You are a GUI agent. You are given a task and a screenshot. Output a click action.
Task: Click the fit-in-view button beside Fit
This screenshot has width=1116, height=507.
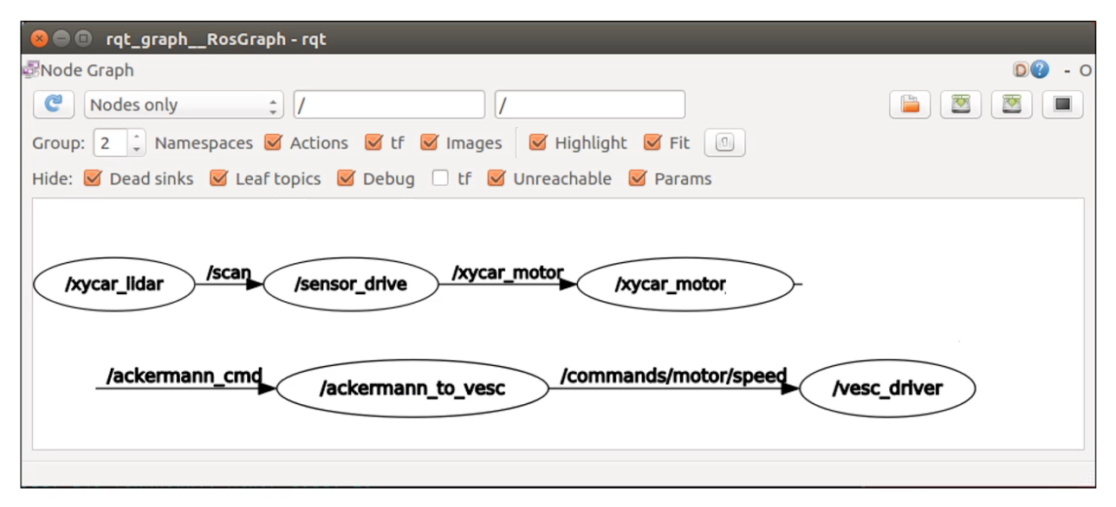[725, 143]
